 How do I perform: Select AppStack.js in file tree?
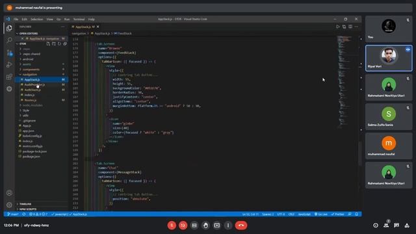pyautogui.click(x=42, y=79)
